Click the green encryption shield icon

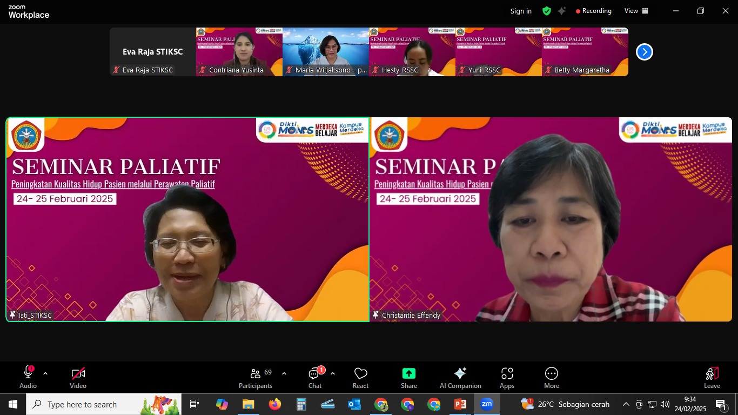pyautogui.click(x=547, y=11)
